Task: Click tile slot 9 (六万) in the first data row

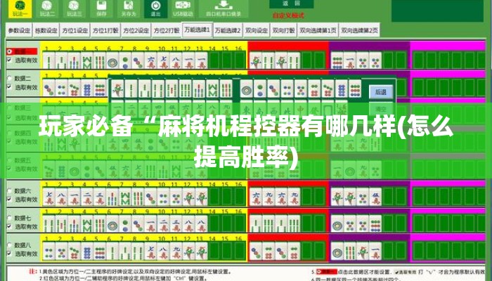Action: [x=150, y=60]
